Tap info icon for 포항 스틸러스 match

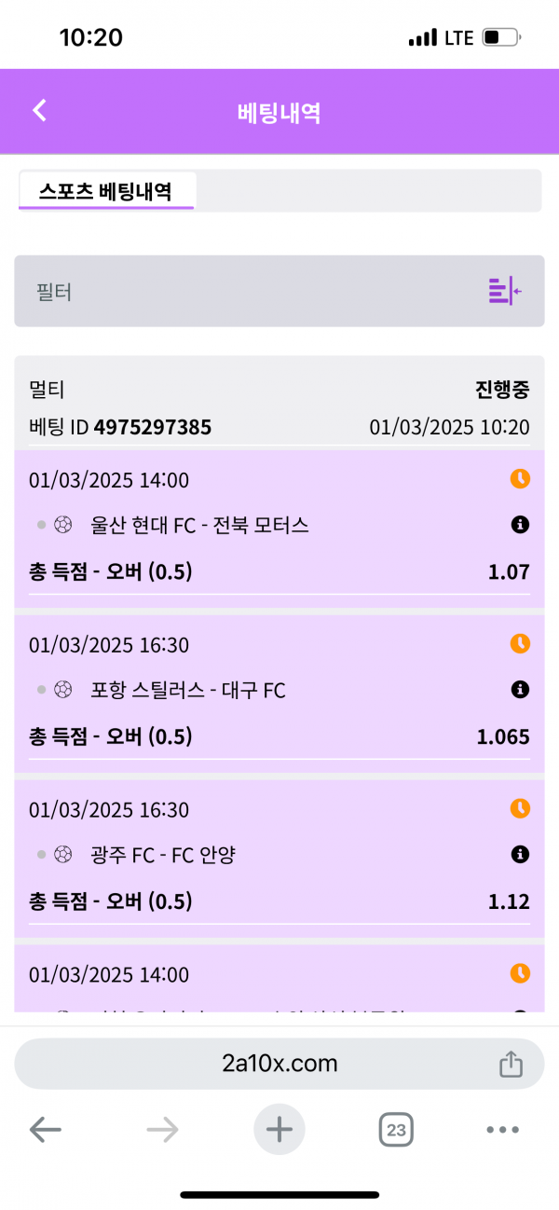tap(520, 690)
